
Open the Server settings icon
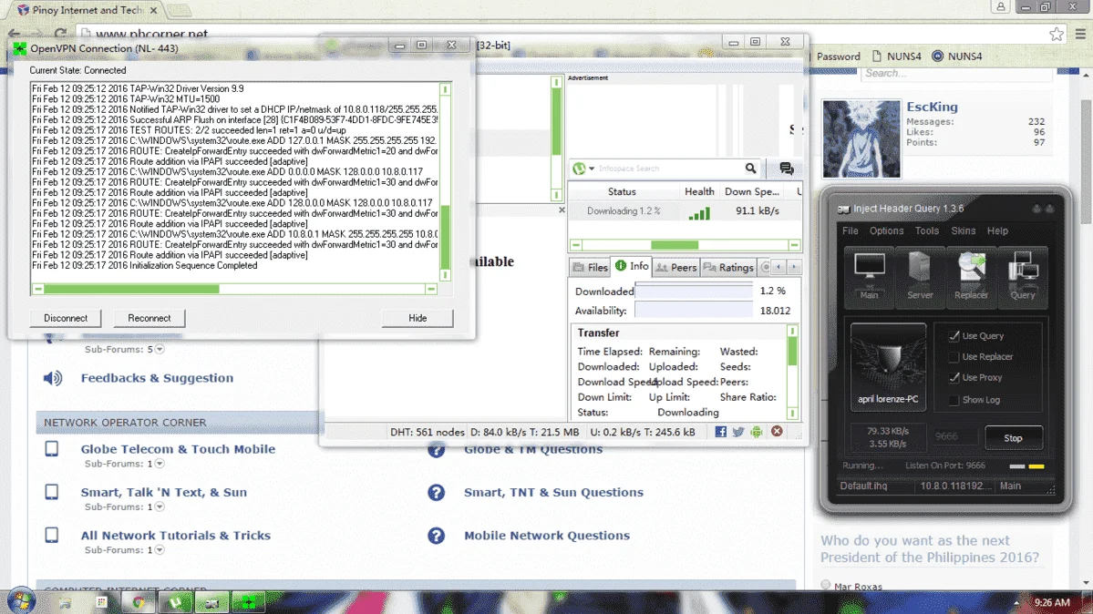pyautogui.click(x=920, y=276)
